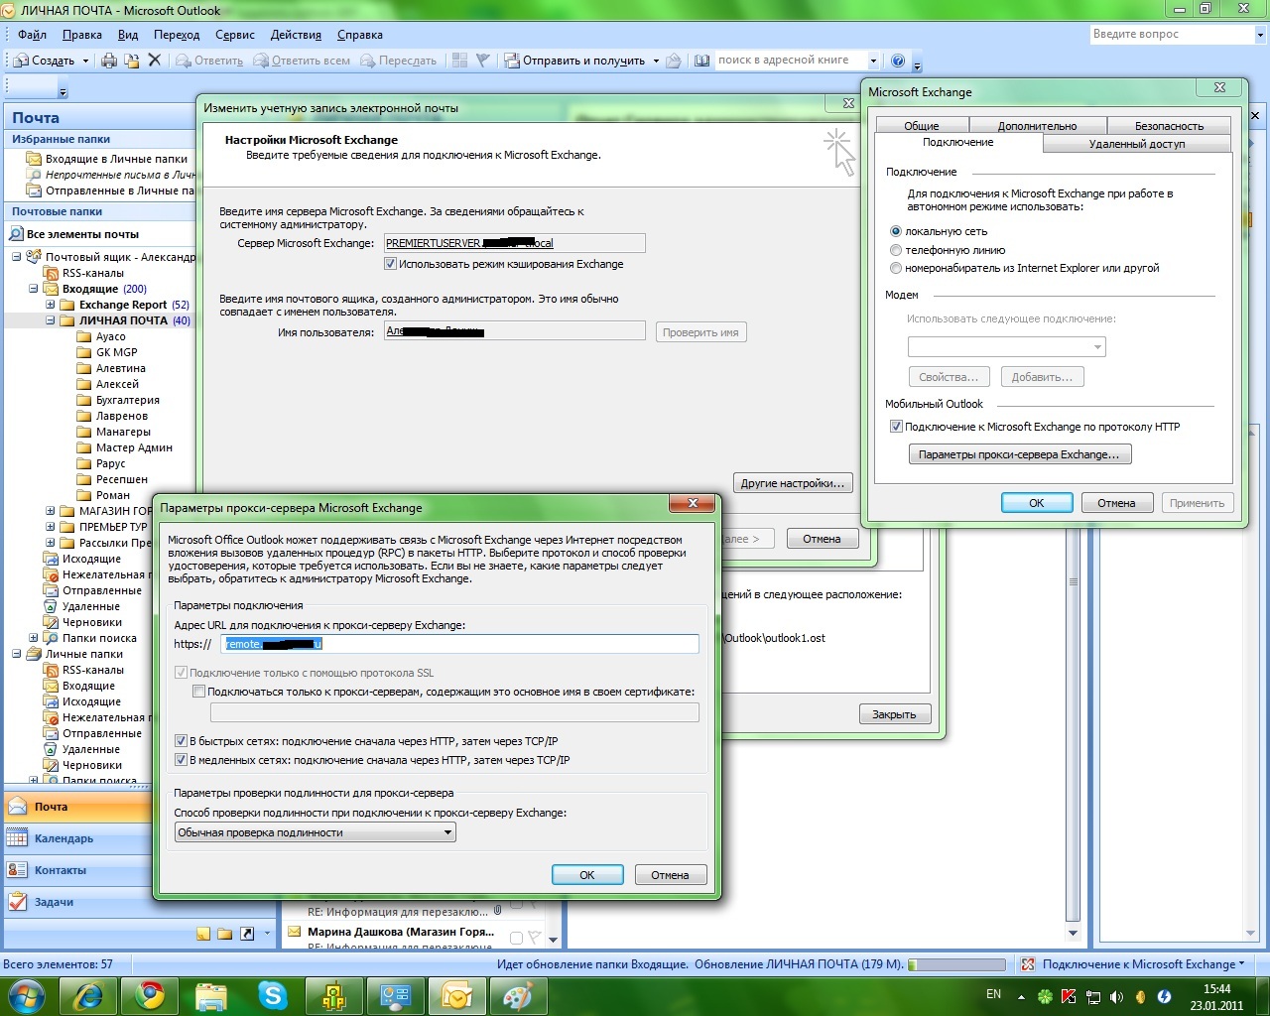Click Отмена in proxy settings dialog
The height and width of the screenshot is (1016, 1270).
click(x=670, y=875)
